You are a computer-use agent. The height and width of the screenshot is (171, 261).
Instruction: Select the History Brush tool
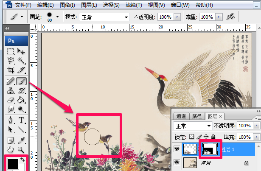tap(21, 91)
